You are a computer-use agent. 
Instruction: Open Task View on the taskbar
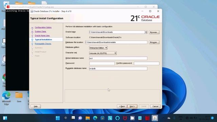click(73, 118)
